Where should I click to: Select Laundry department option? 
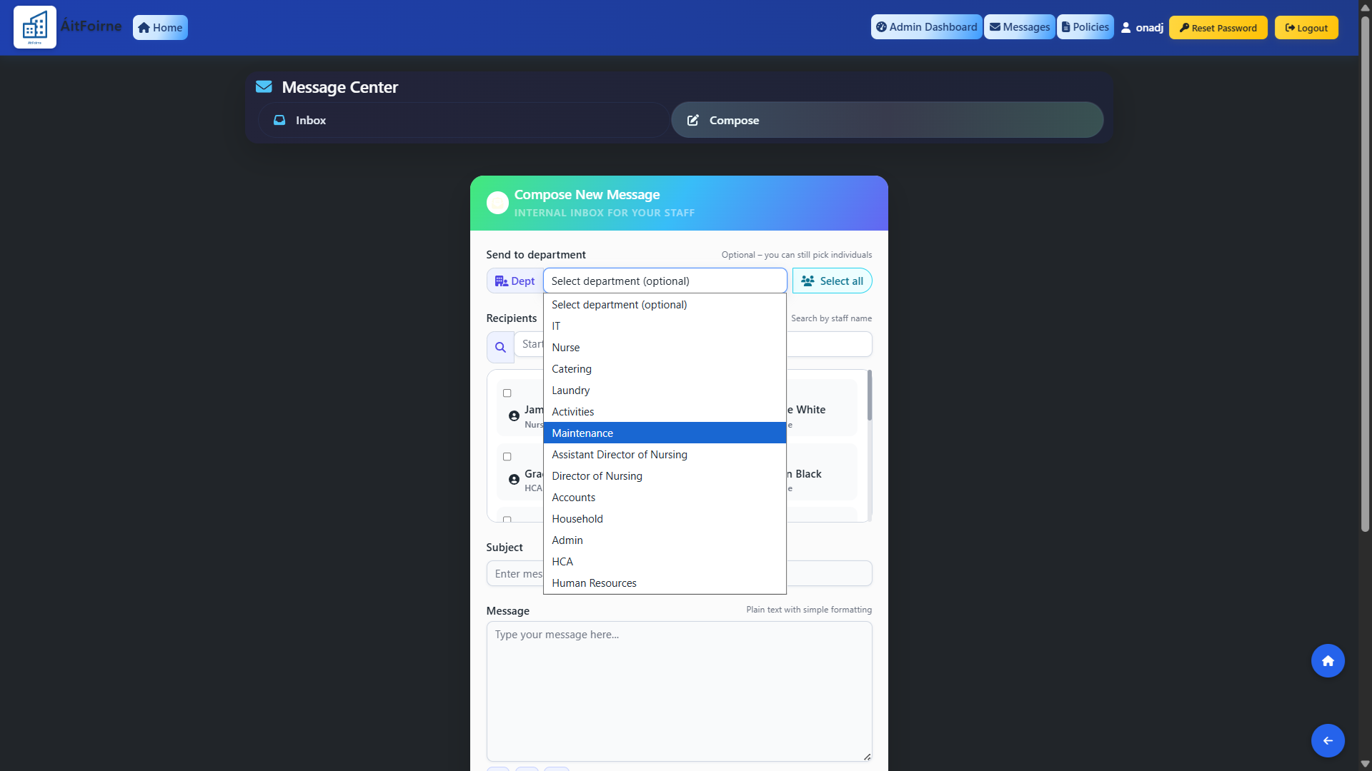(x=665, y=390)
